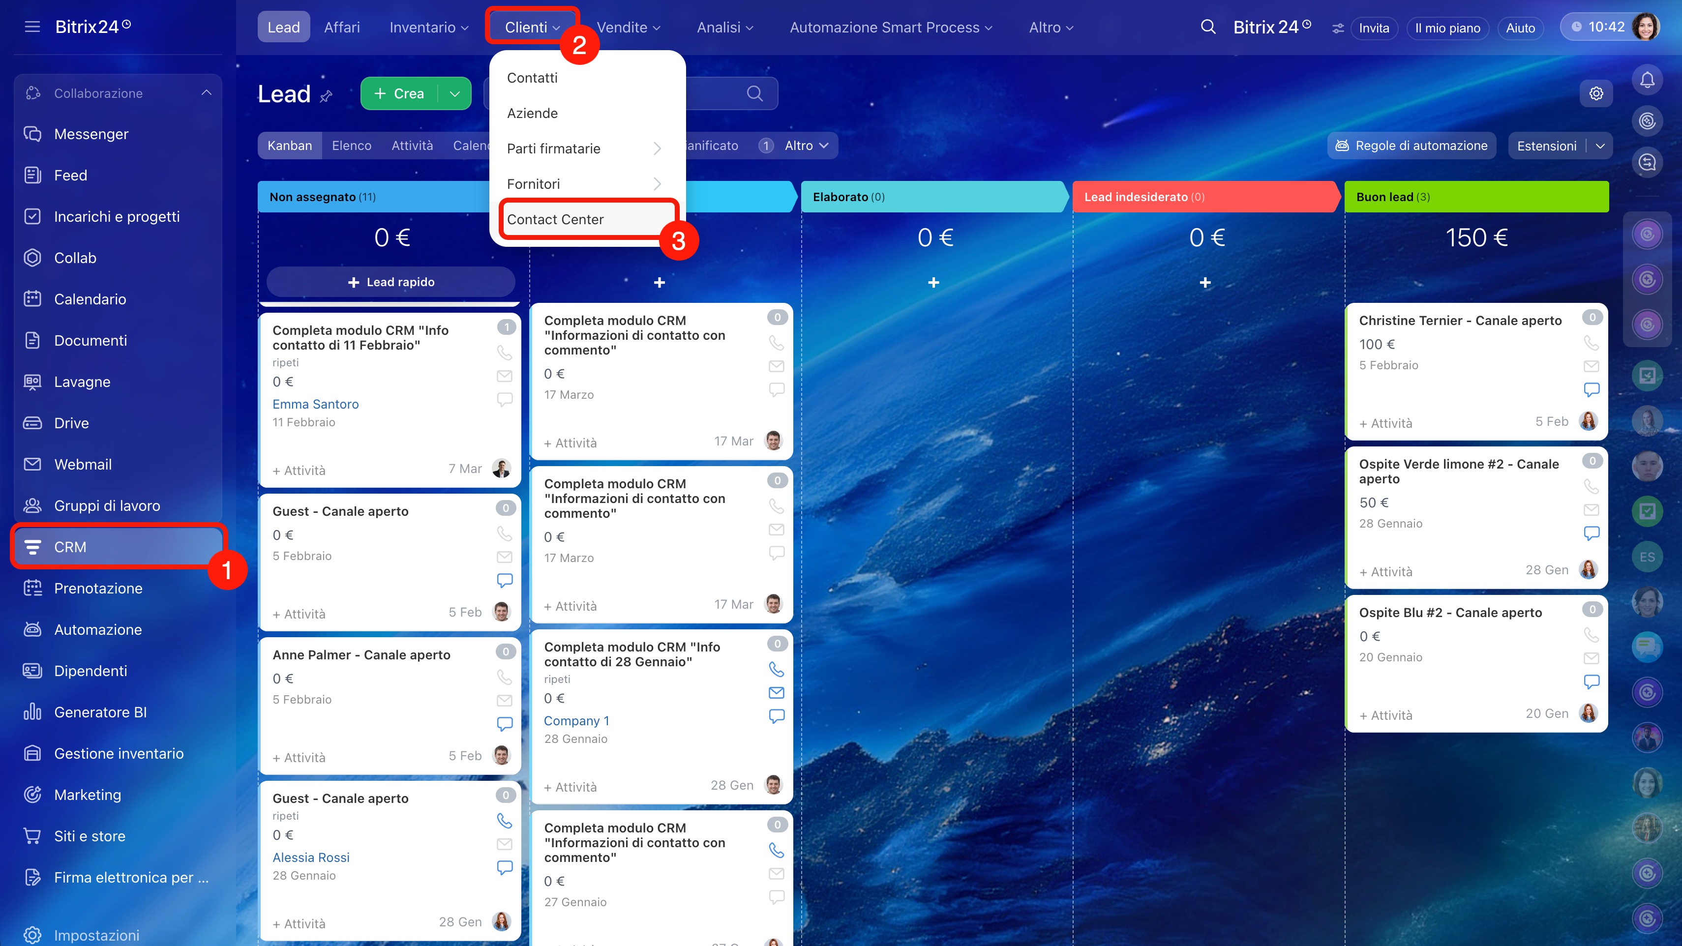Switch to the Elenco view tab
Viewport: 1682px width, 946px height.
(351, 146)
